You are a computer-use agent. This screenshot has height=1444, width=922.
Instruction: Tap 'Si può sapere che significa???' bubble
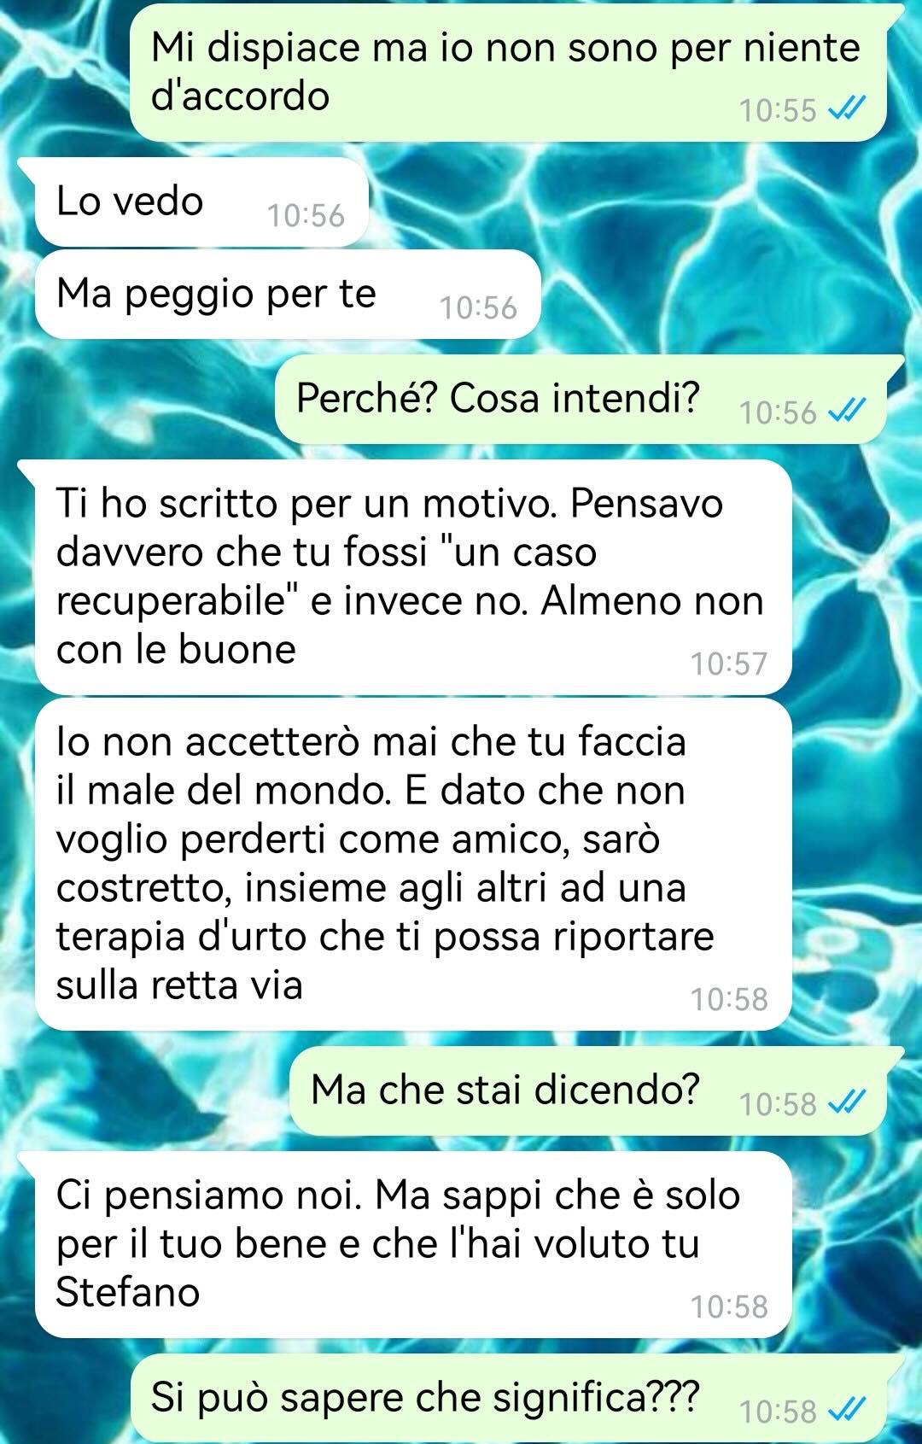(x=508, y=1398)
